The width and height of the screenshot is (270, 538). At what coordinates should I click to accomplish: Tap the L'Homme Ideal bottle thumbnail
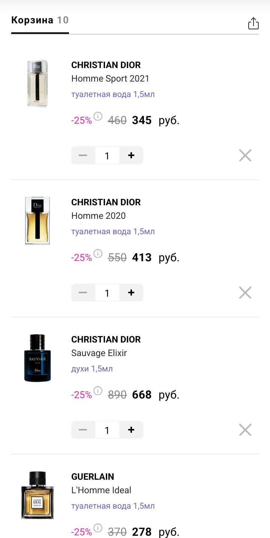[37, 495]
